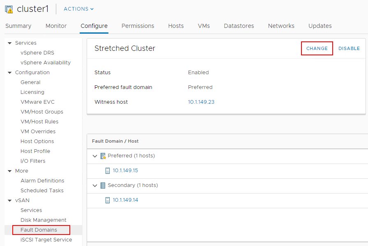Collapse the More tree section

(9, 171)
